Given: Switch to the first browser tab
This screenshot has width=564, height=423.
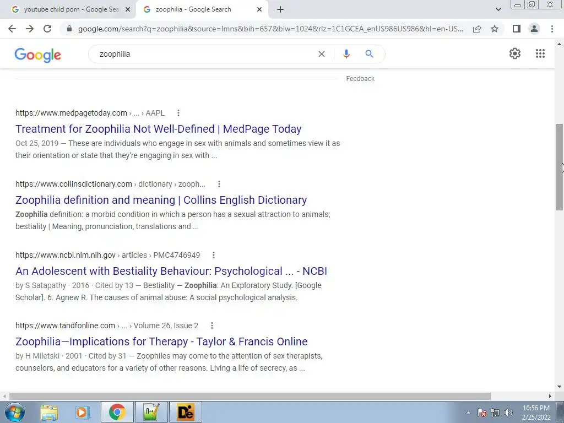Looking at the screenshot, I should tap(68, 10).
